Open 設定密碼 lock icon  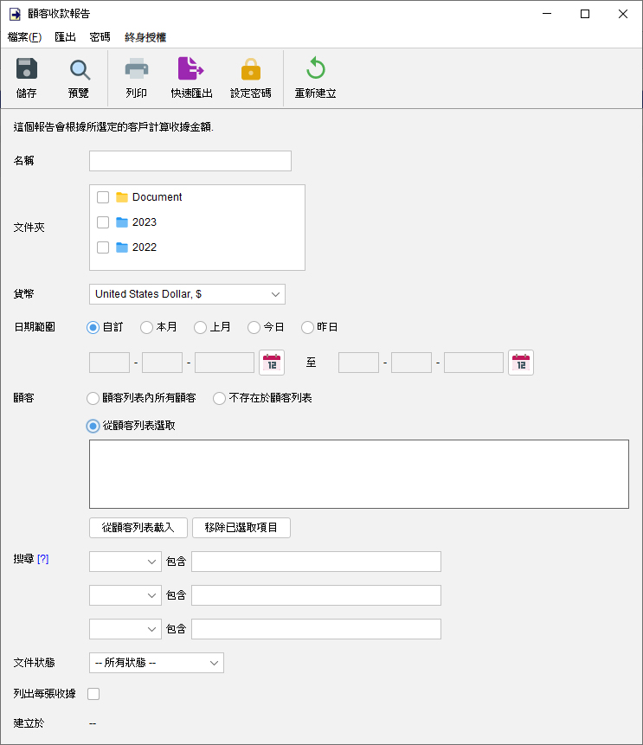tap(251, 69)
